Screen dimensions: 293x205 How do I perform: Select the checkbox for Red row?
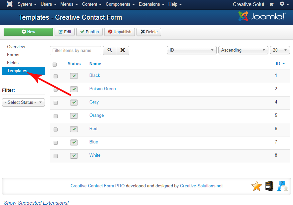pos(56,129)
